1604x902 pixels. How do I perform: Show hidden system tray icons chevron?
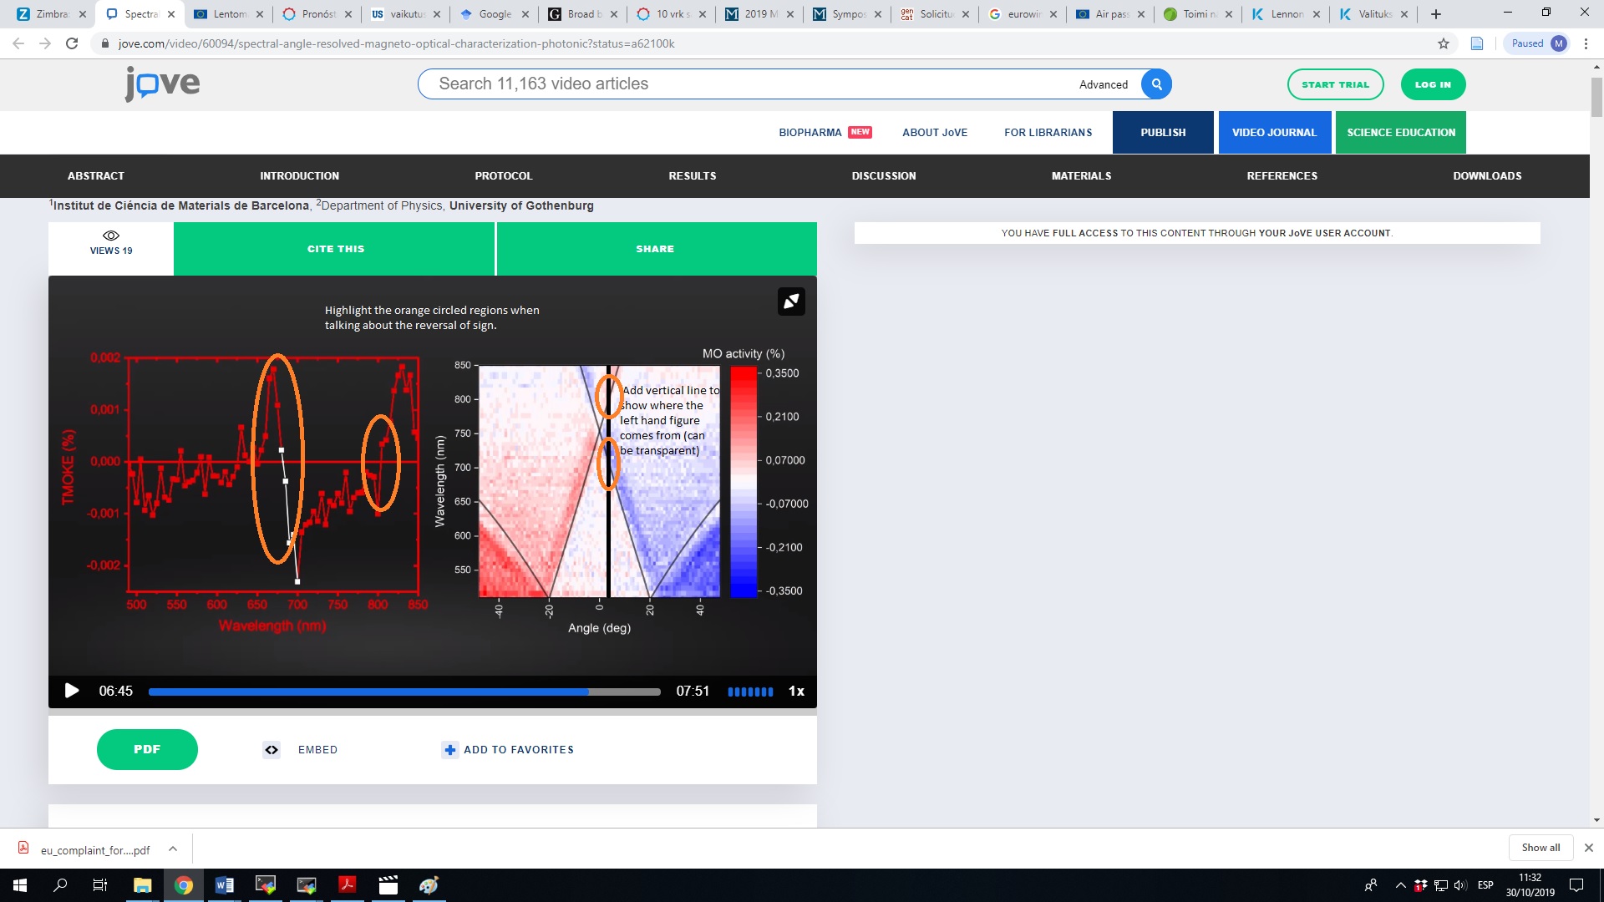point(1401,885)
